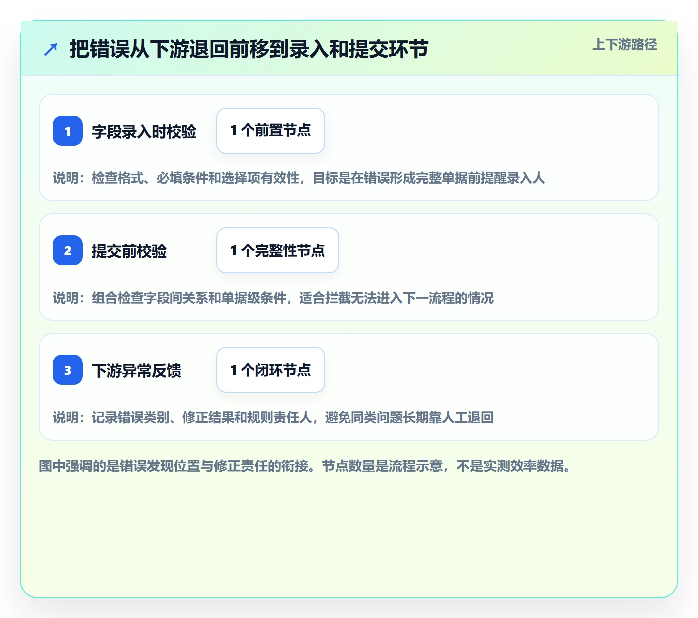
Task: Select the 1 个闭环节点 chip
Action: [x=271, y=370]
